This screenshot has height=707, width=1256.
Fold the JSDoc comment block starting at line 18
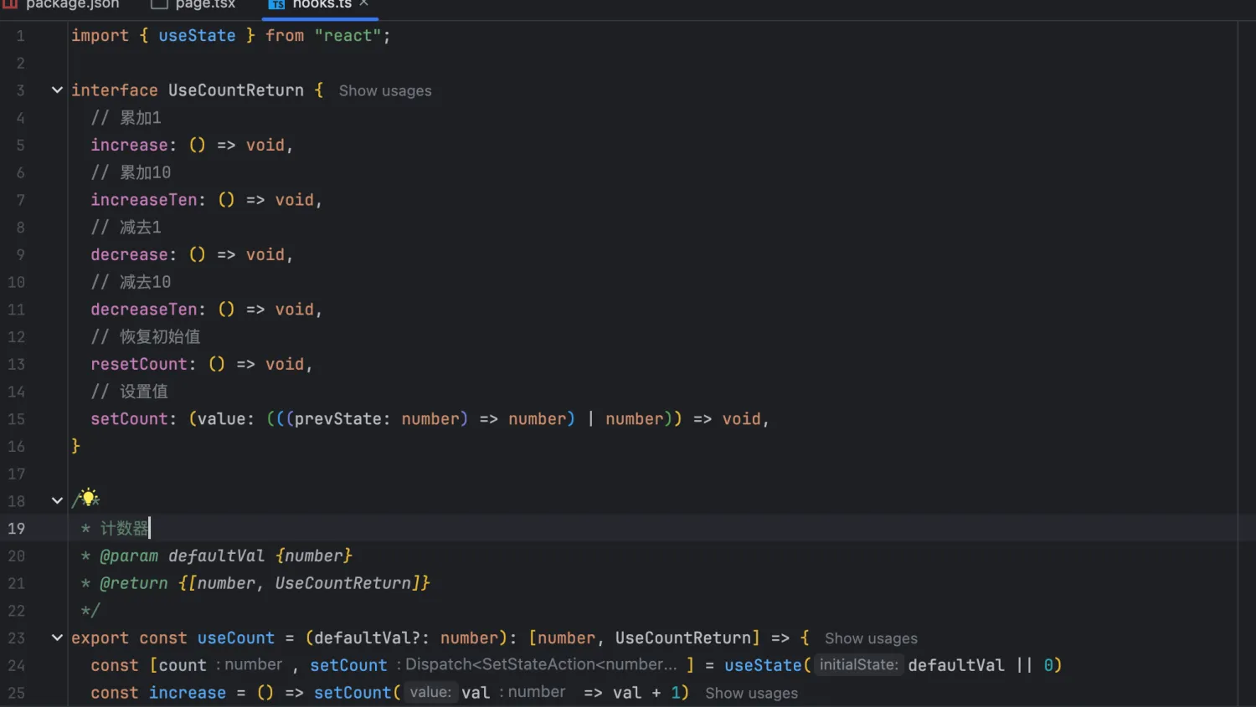click(x=57, y=500)
